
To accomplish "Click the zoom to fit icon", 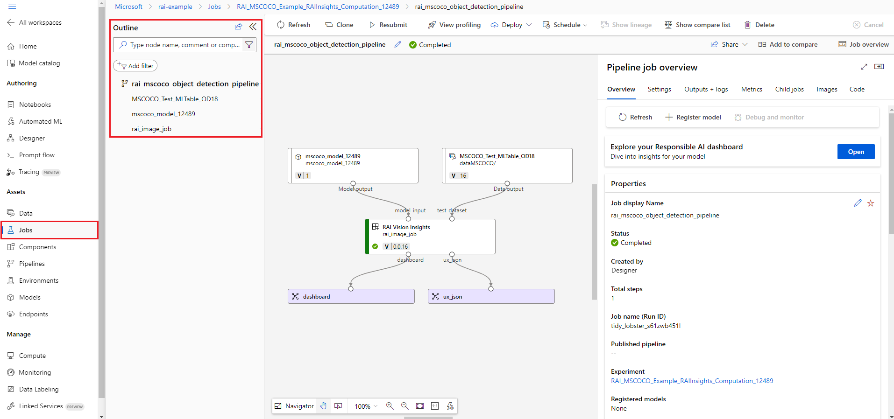I will click(x=420, y=406).
